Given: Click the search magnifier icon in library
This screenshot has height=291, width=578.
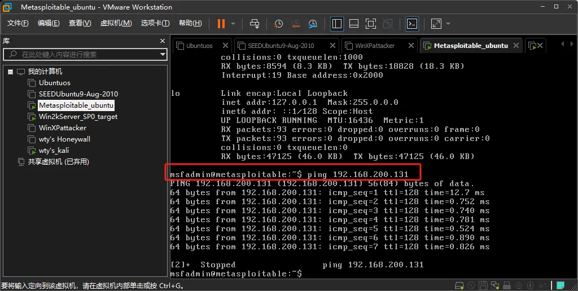Looking at the screenshot, I should [13, 54].
